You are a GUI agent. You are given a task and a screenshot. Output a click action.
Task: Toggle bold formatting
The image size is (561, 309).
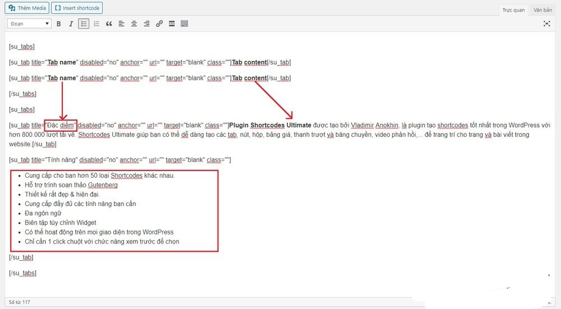tap(59, 24)
